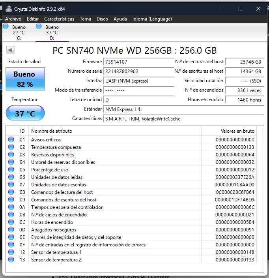Click raw value 00000000000148
Screen dimensions: 269x278
point(235,252)
